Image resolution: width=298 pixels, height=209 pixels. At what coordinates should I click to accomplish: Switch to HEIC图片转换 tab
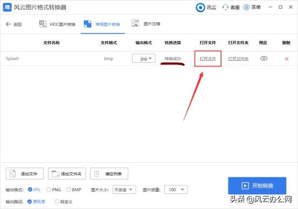click(57, 24)
